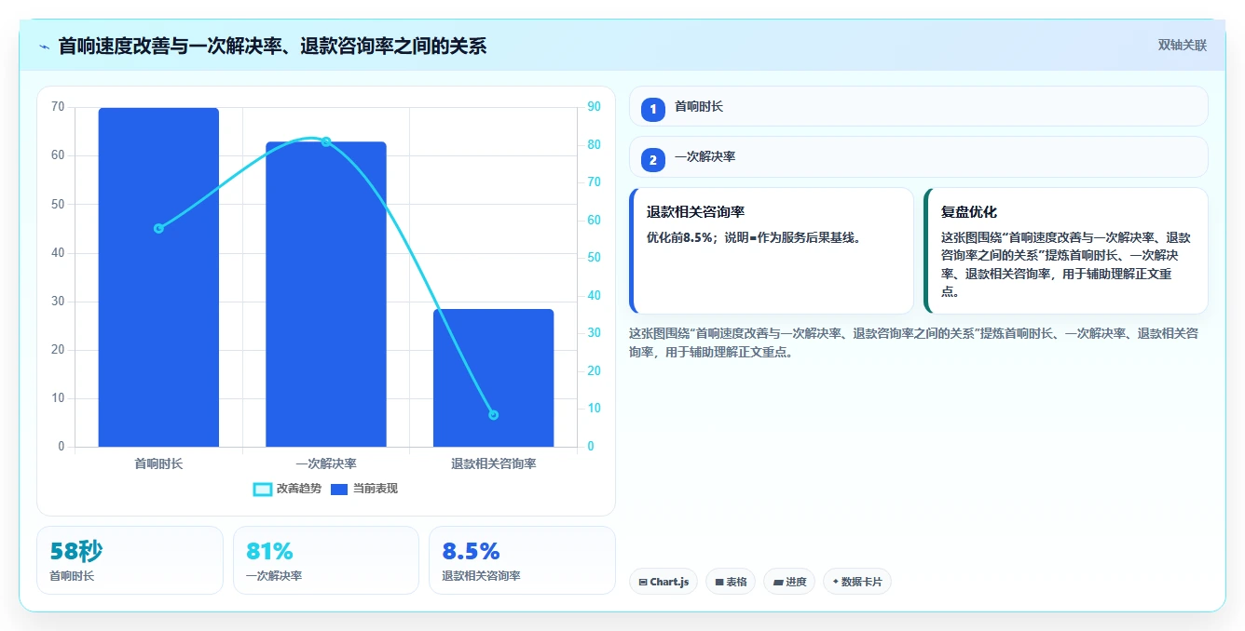Click the icon inside 进度 tag
Image resolution: width=1245 pixels, height=631 pixels.
click(777, 582)
